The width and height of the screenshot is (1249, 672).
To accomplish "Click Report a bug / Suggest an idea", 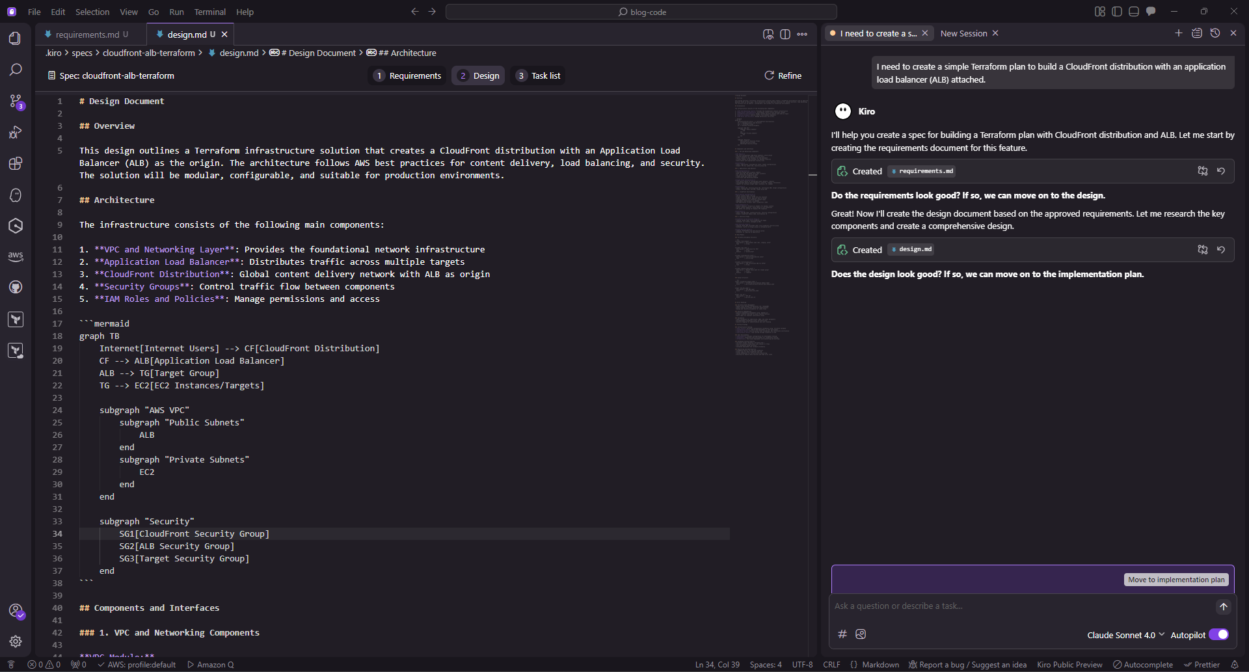I will [967, 665].
